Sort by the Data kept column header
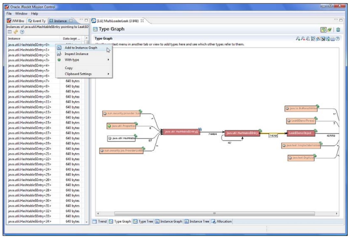Viewport: 350px width, 238px height. (x=69, y=38)
